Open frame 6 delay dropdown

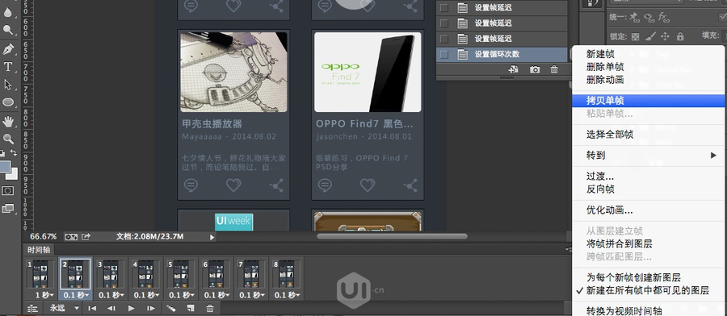click(x=216, y=295)
